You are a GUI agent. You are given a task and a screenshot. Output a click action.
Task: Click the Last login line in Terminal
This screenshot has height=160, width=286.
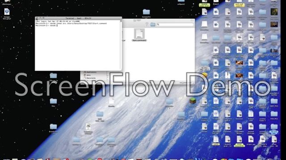pyautogui.click(x=58, y=21)
